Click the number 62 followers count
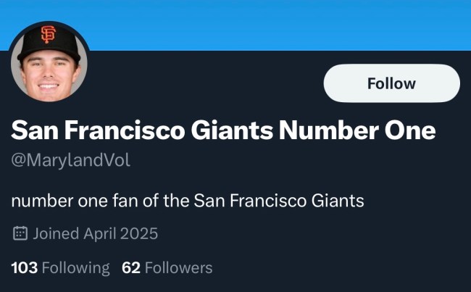This screenshot has width=471, height=292. click(x=131, y=268)
